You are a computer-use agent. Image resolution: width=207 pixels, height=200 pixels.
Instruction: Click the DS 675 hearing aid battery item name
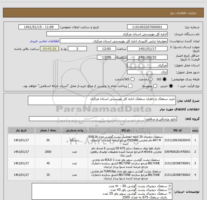point(126,152)
